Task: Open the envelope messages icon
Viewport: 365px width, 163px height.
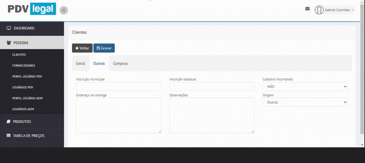Action: pos(307,9)
